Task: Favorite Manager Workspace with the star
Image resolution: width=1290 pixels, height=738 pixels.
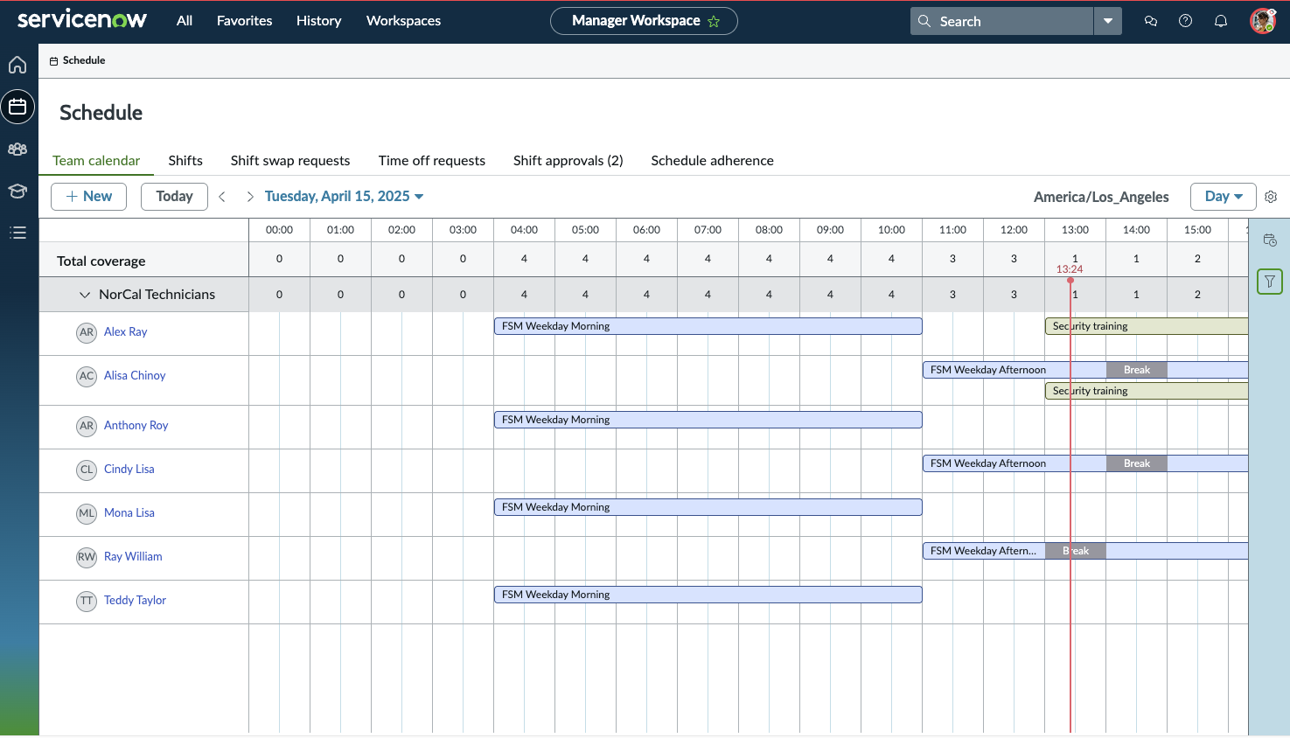Action: [714, 21]
